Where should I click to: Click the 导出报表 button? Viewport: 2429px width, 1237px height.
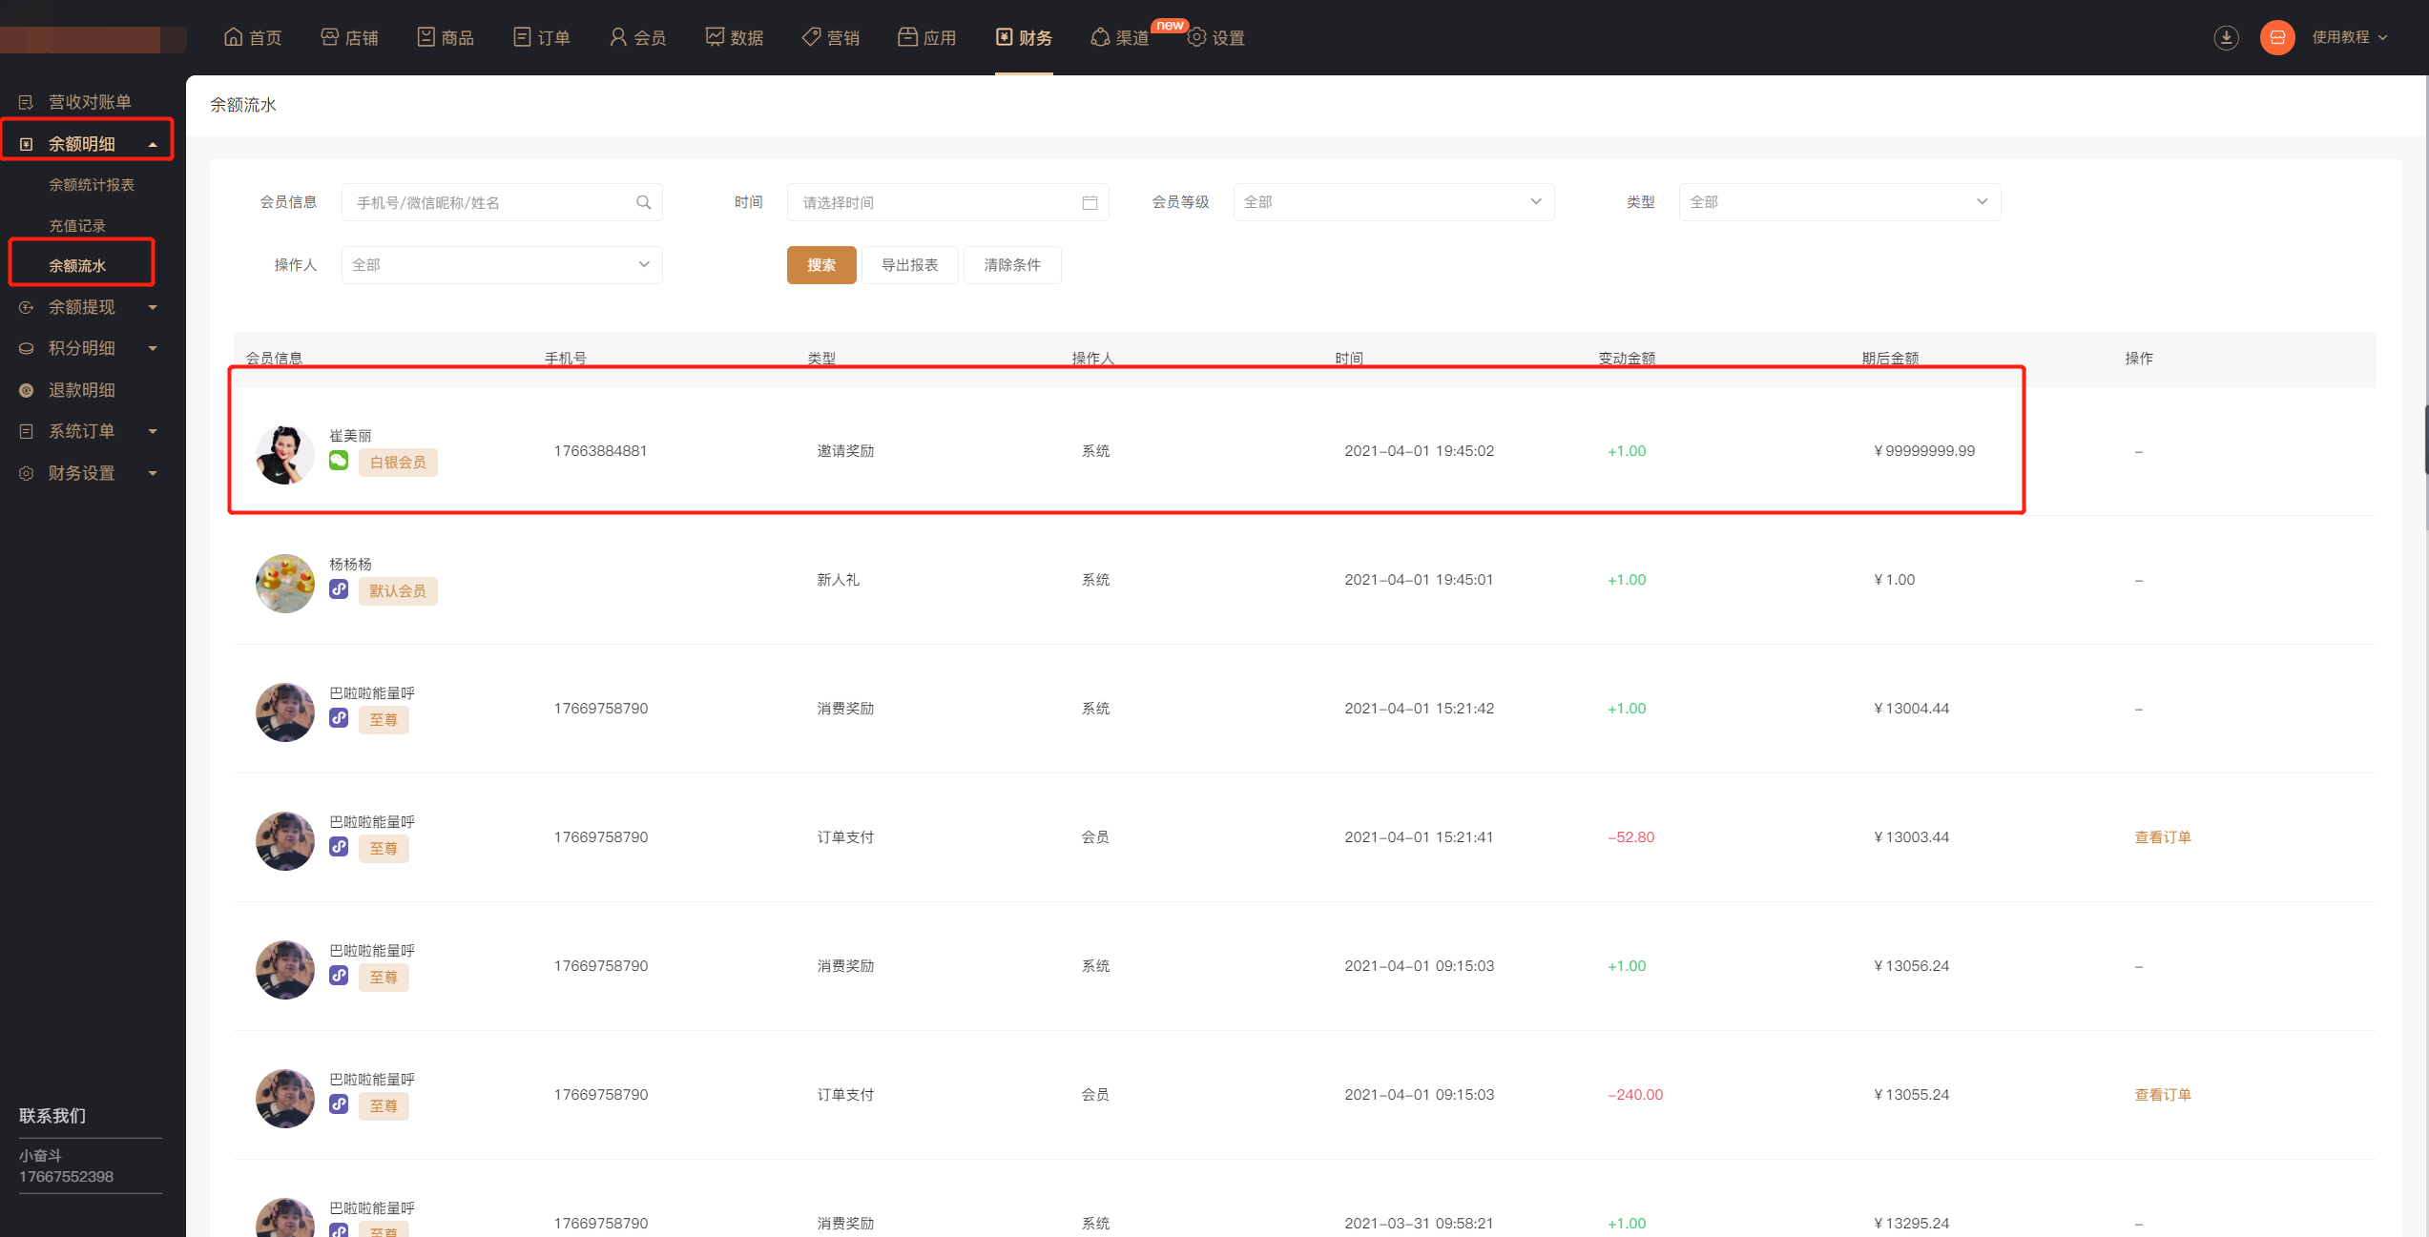click(x=909, y=265)
